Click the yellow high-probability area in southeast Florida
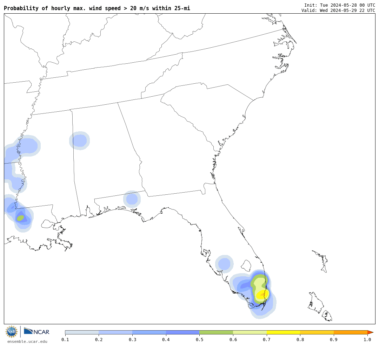The height and width of the screenshot is (346, 379). [x=262, y=295]
